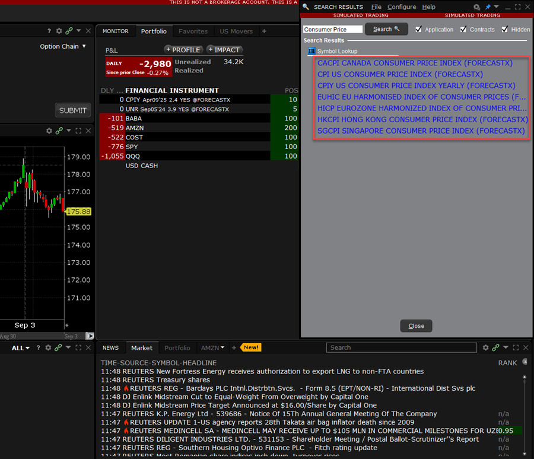Click the News panel green link icon
The image size is (534, 459).
coord(495,347)
